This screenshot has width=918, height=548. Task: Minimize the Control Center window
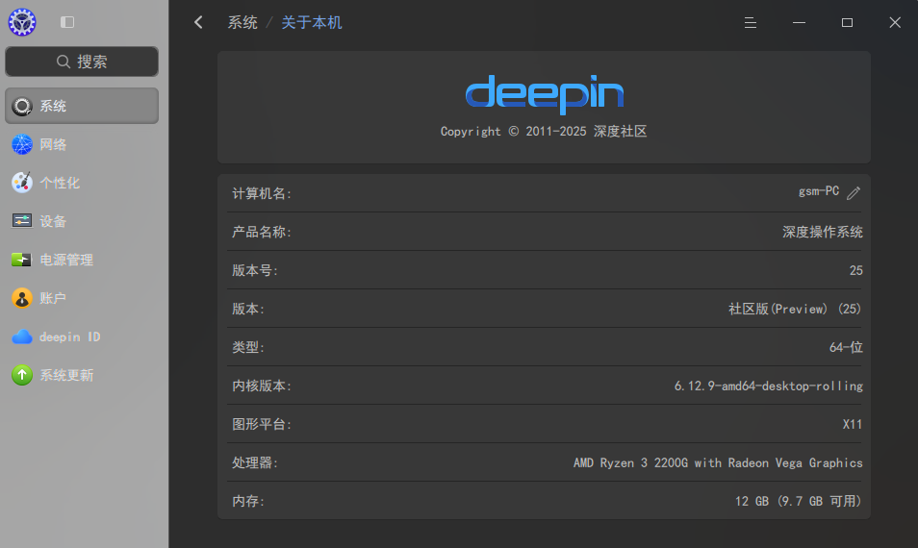pyautogui.click(x=799, y=22)
